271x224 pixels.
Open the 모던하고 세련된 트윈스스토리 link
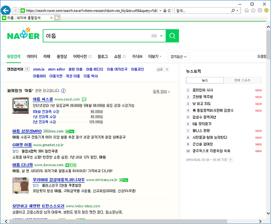(x=38, y=206)
